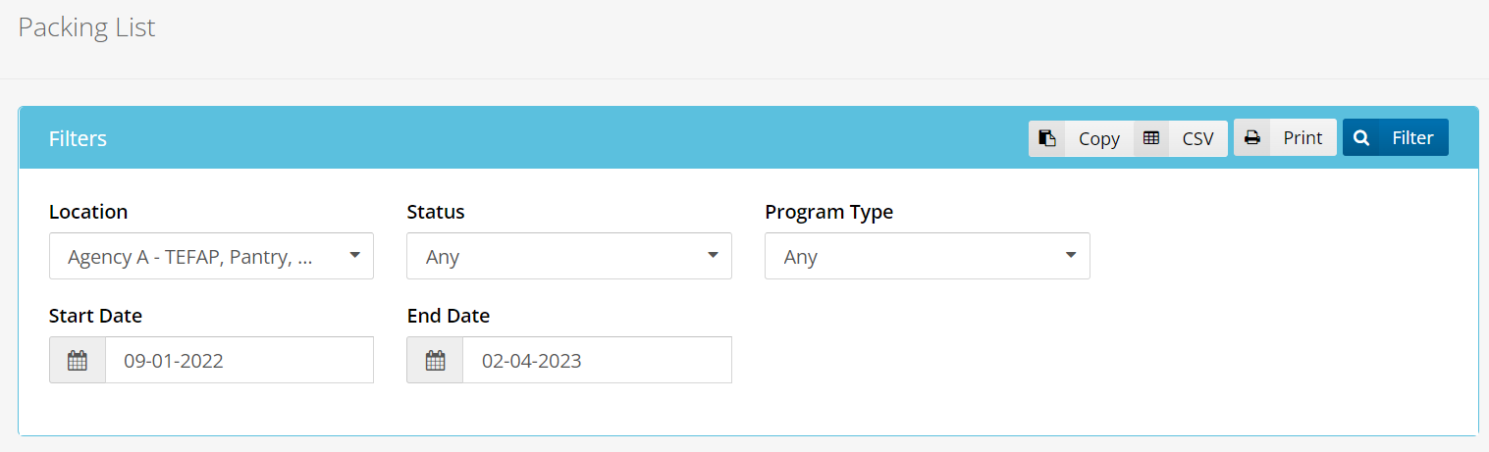
Task: Open the Start Date calendar icon
Action: point(78,361)
